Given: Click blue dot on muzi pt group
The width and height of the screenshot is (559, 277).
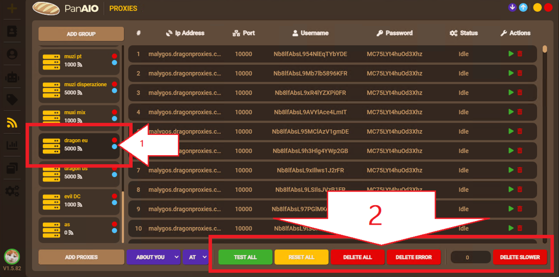Looking at the screenshot, I should pos(114,62).
